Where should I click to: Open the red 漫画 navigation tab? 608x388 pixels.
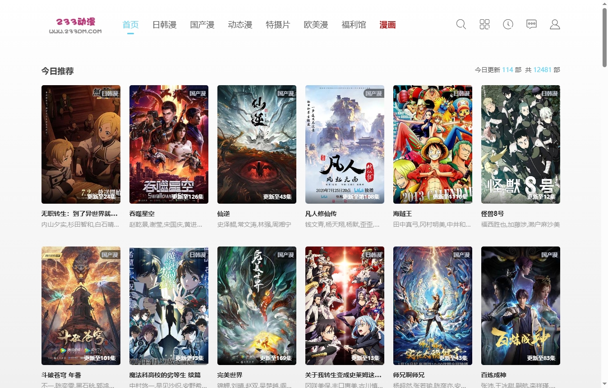[x=387, y=25]
